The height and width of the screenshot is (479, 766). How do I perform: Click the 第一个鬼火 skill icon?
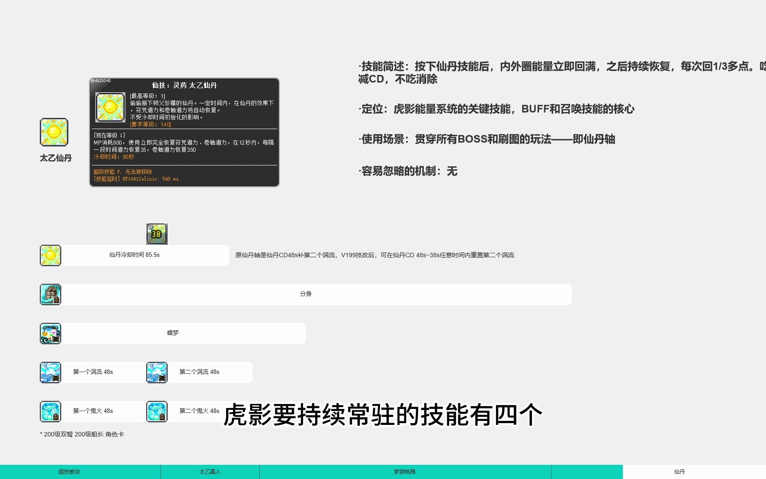coord(51,412)
